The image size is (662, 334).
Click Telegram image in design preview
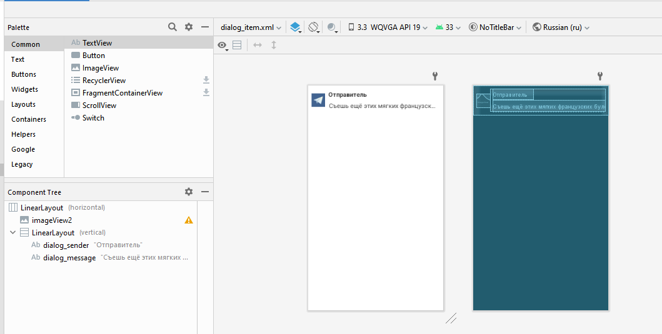(318, 100)
